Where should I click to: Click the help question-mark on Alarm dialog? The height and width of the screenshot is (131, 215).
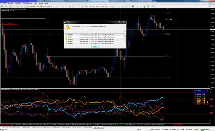119,22
